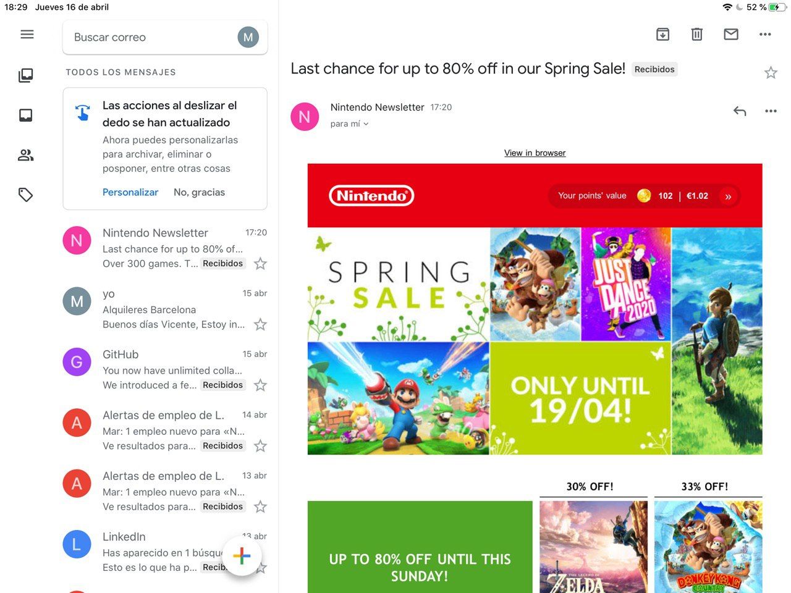This screenshot has width=791, height=593.
Task: Open the All Mail stacked-images sidebar icon
Action: (x=26, y=75)
